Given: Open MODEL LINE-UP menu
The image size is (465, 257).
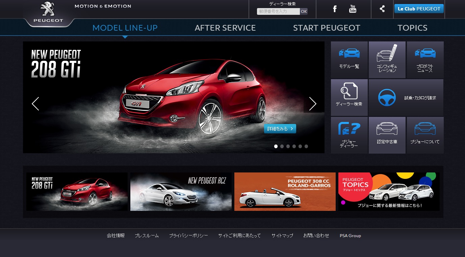Looking at the screenshot, I should pos(125,28).
